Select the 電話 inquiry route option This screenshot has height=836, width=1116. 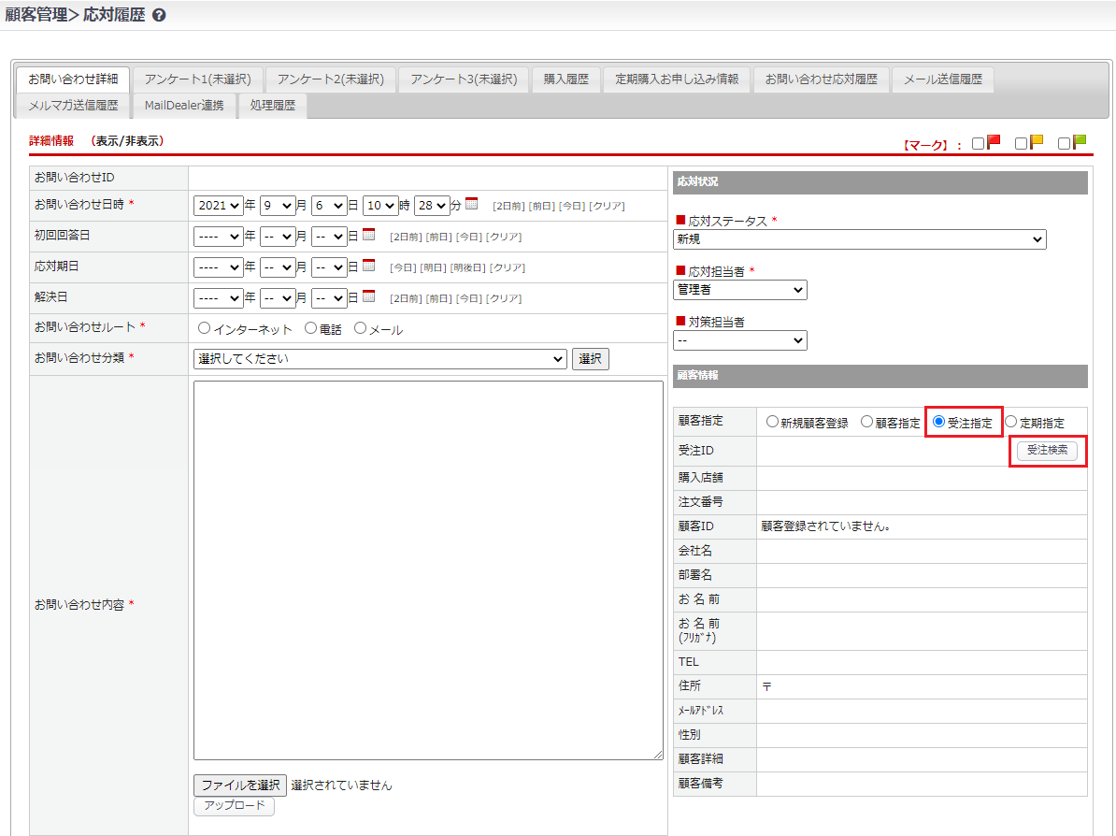(311, 328)
